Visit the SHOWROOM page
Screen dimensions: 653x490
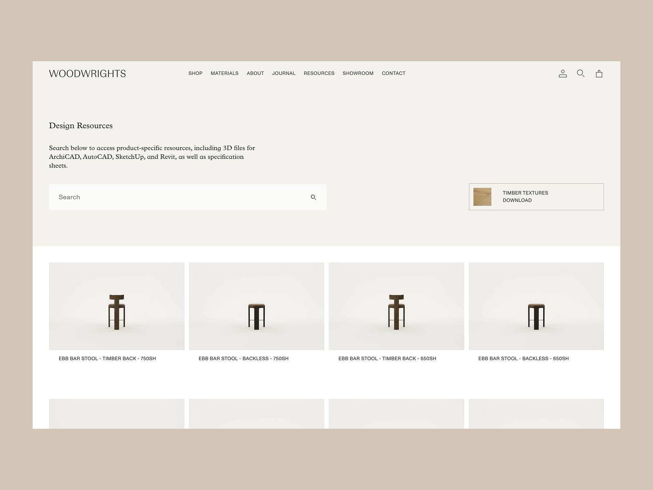(358, 73)
